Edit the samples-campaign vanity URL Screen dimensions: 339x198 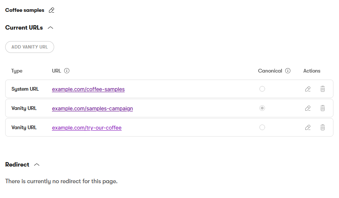tap(307, 108)
